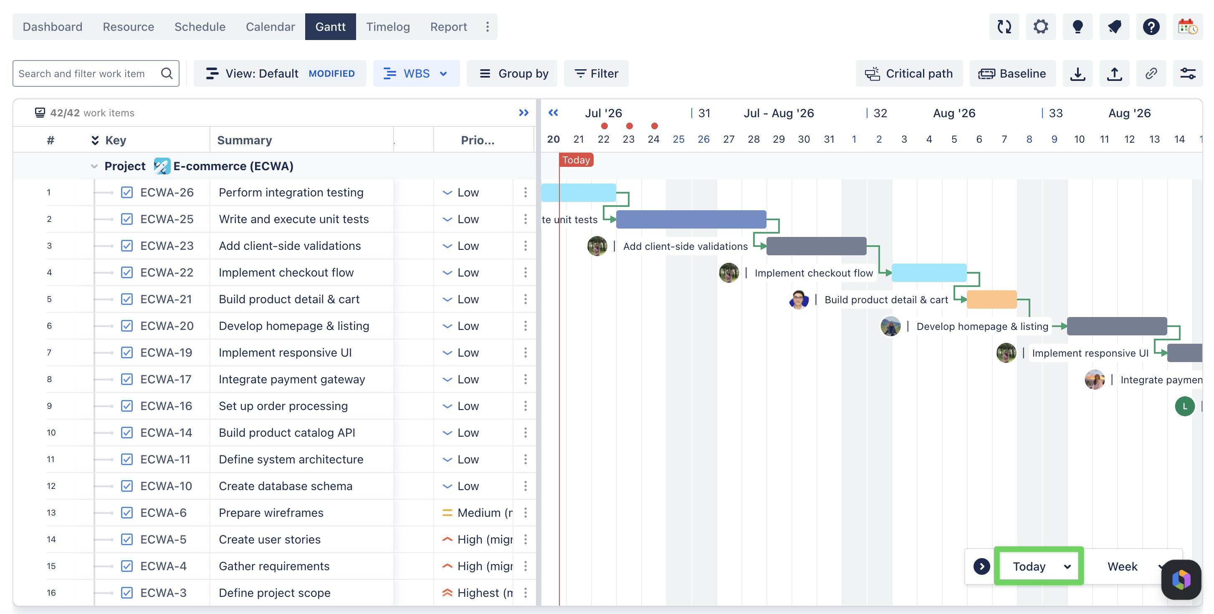The height and width of the screenshot is (614, 1214).
Task: Click the orange Build product detail bar
Action: pos(991,299)
